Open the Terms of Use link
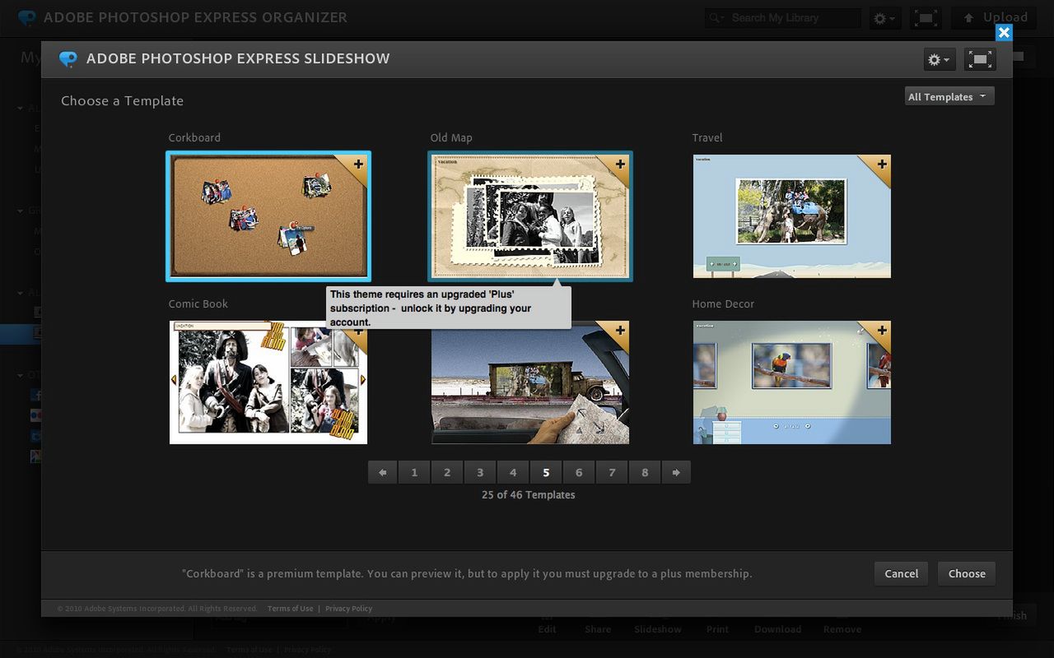Viewport: 1054px width, 658px height. point(290,609)
